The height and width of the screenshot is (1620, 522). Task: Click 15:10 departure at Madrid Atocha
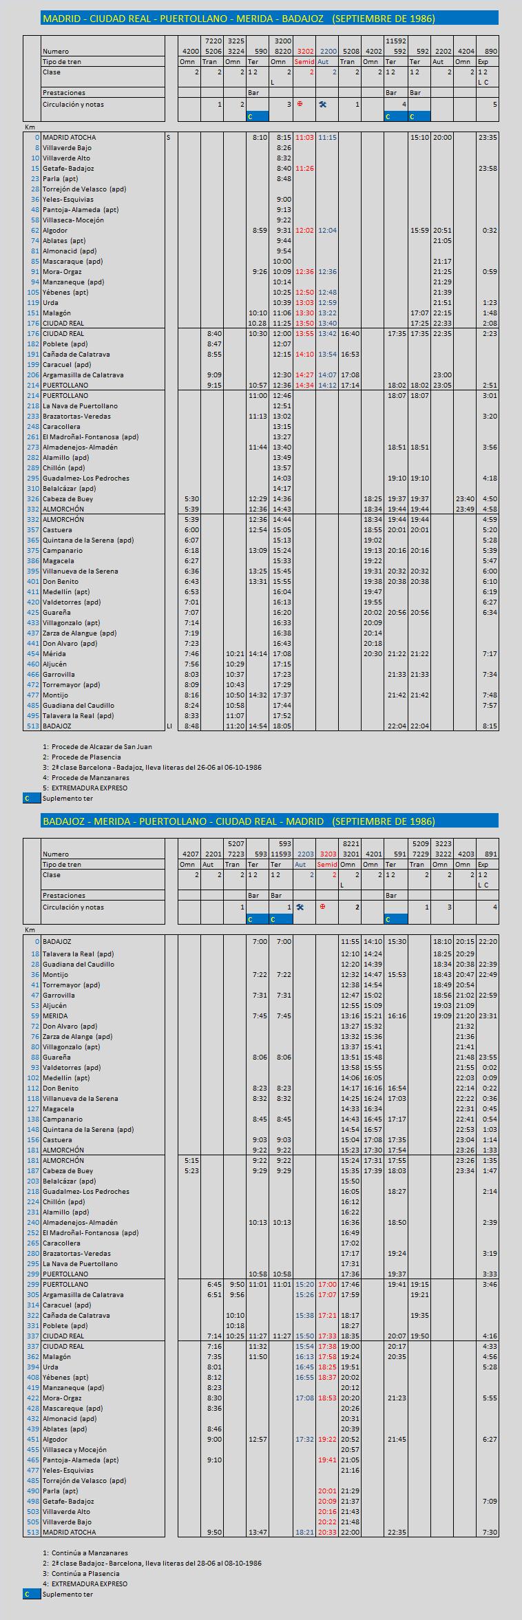click(419, 137)
